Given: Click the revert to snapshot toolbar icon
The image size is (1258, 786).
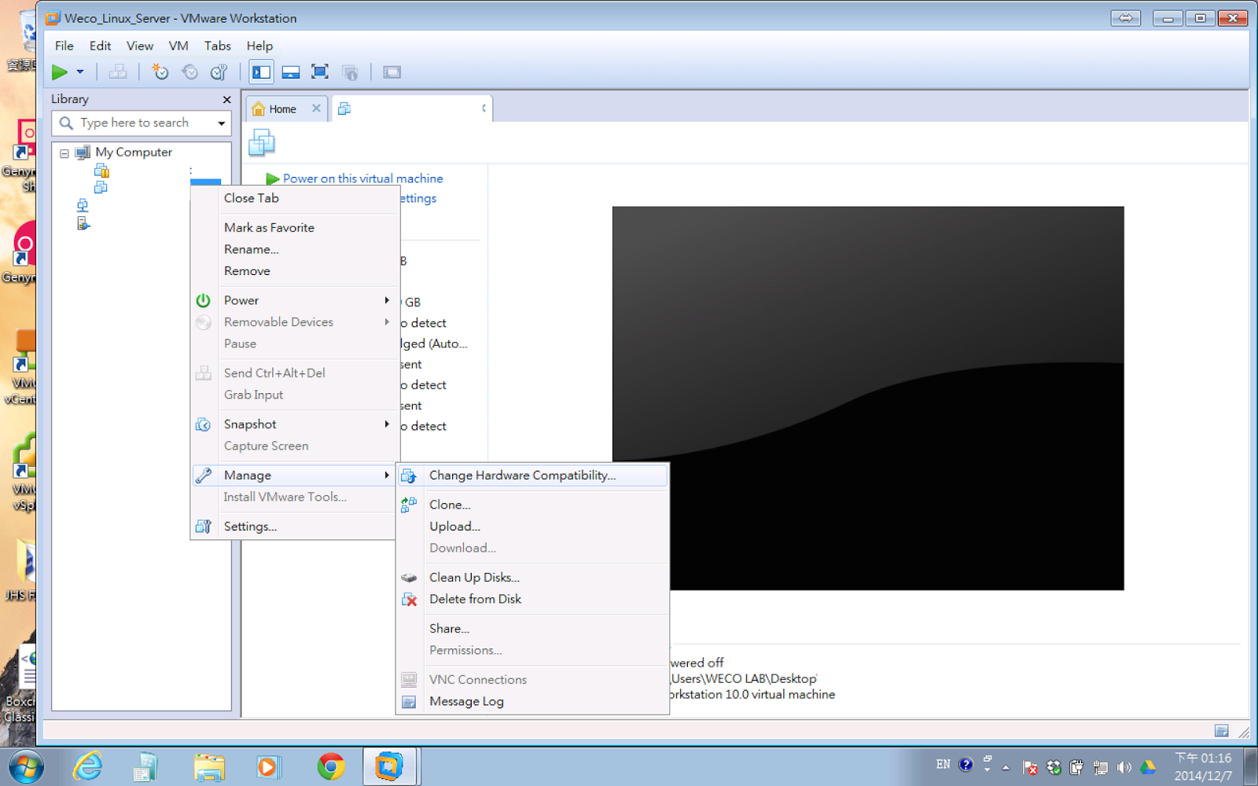Looking at the screenshot, I should click(189, 72).
